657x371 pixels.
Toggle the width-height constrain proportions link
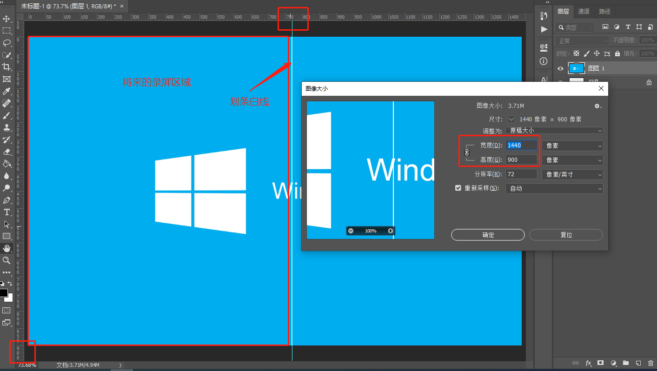tap(467, 152)
